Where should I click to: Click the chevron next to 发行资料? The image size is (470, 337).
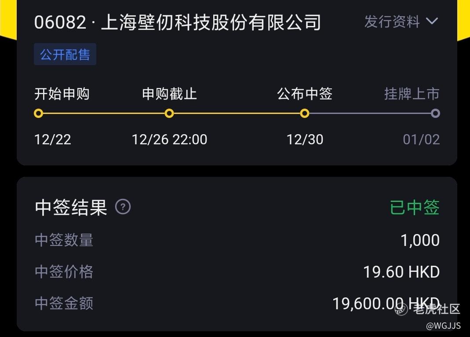point(432,21)
